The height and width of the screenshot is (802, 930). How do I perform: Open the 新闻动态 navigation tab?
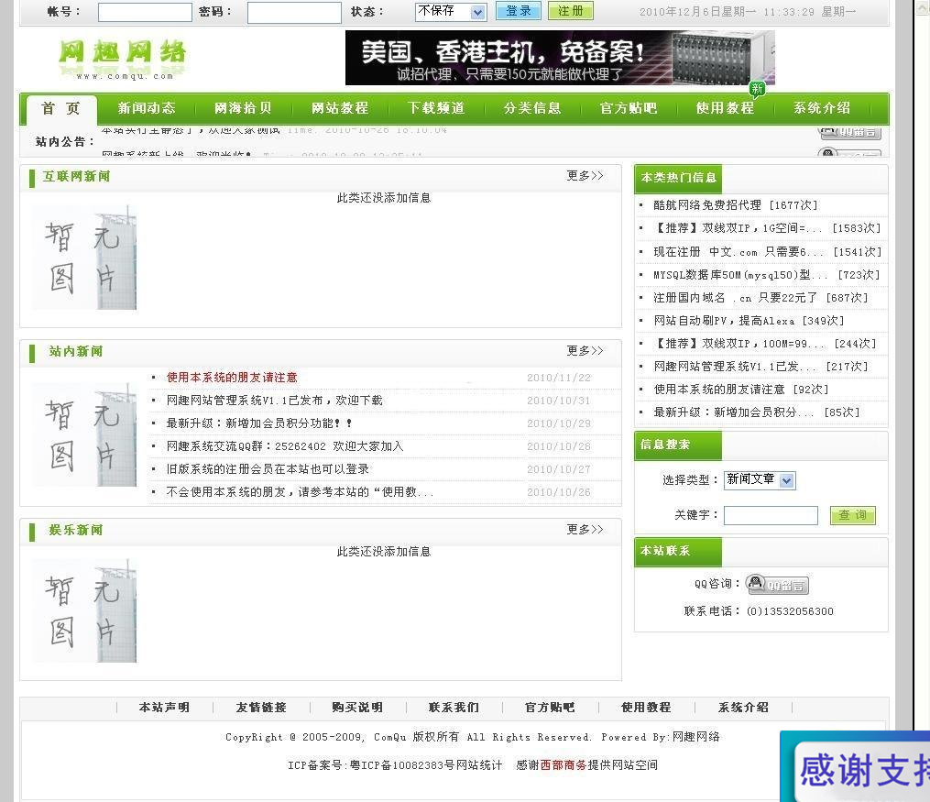[147, 108]
